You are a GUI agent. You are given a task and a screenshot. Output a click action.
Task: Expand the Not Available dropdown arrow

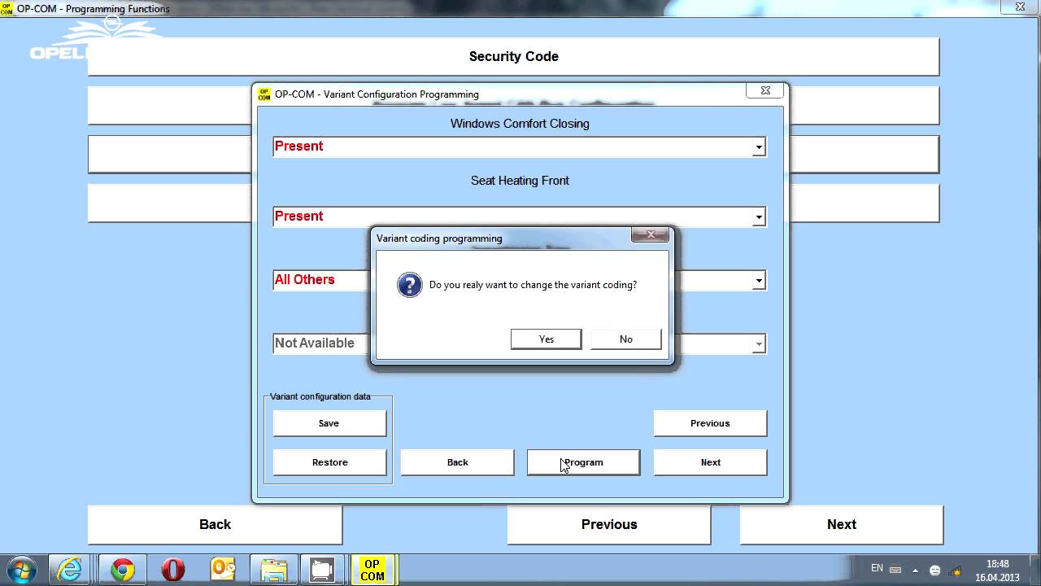point(758,344)
